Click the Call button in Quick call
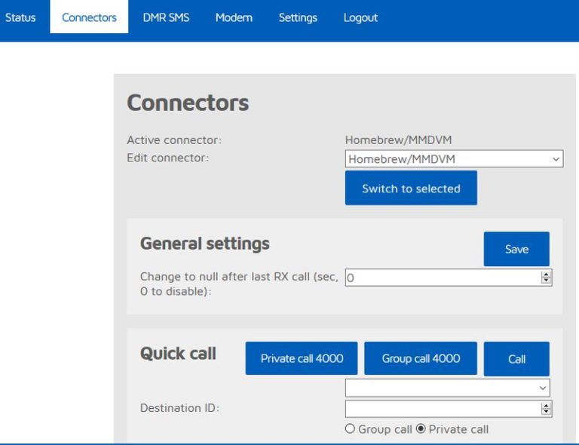 click(516, 359)
